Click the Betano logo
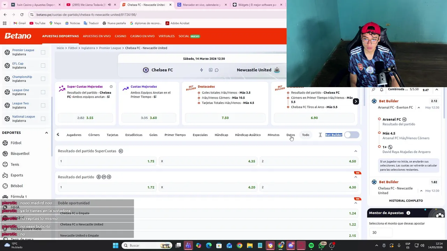447x251 pixels. tap(18, 36)
